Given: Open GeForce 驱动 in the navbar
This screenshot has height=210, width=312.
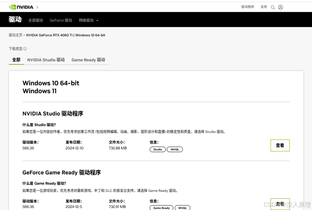Looking at the screenshot, I should (x=61, y=20).
